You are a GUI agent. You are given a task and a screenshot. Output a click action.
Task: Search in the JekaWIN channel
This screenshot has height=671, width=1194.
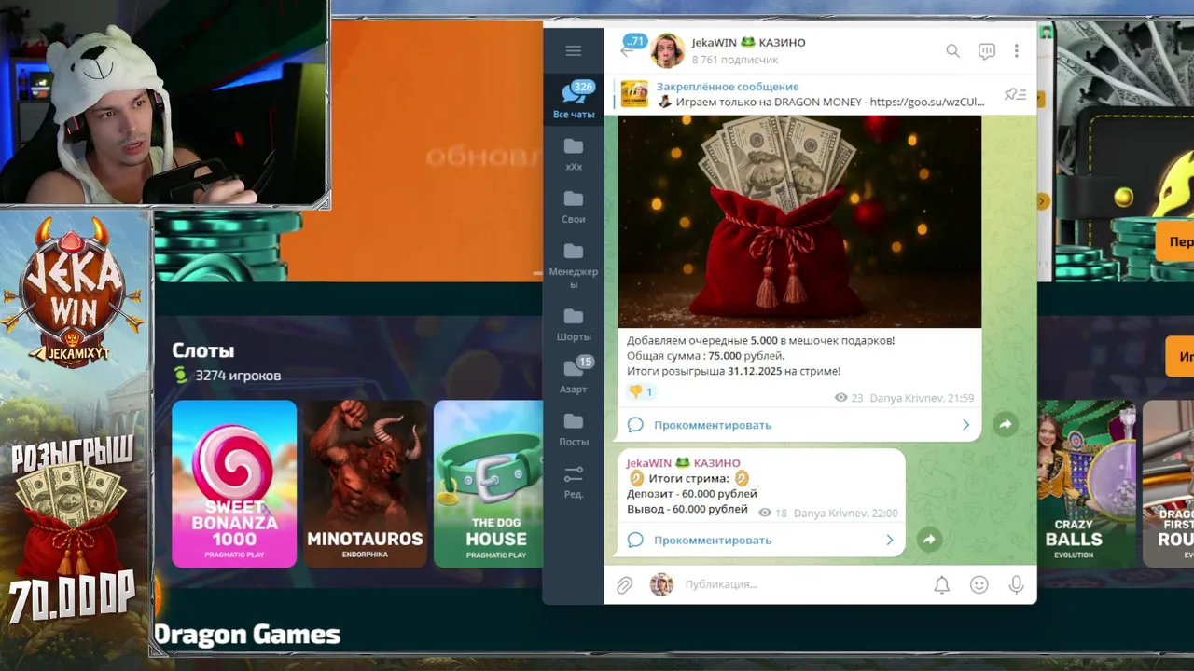(x=952, y=51)
